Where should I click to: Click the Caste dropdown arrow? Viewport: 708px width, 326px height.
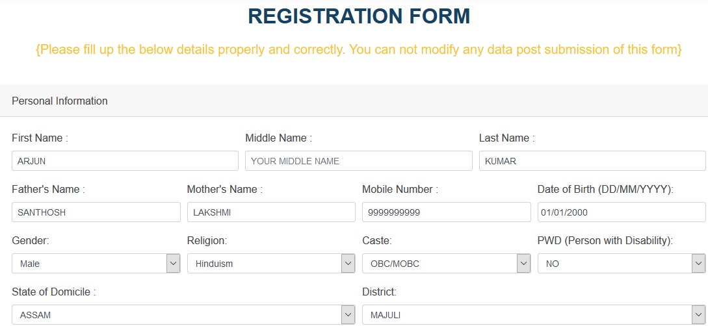(523, 264)
